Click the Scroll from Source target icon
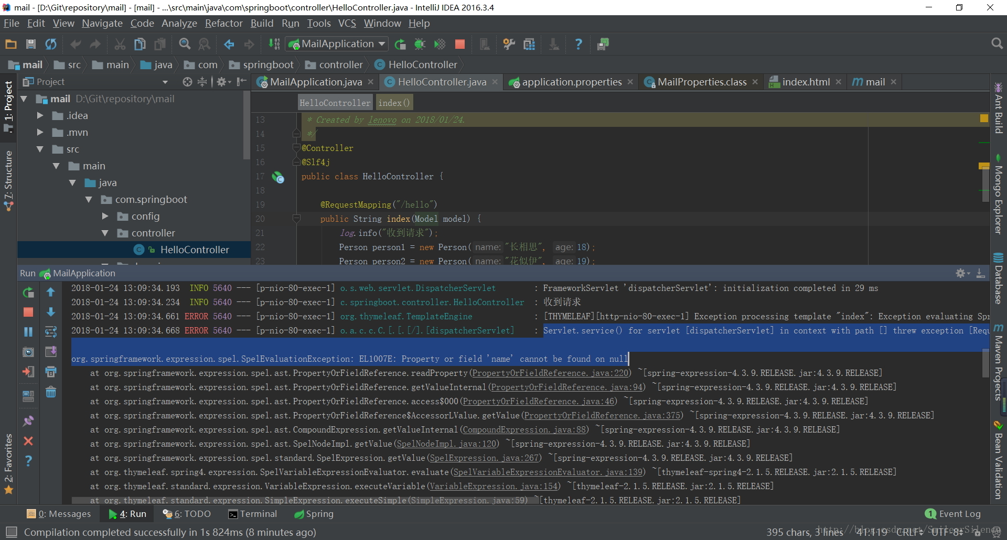 (x=187, y=82)
